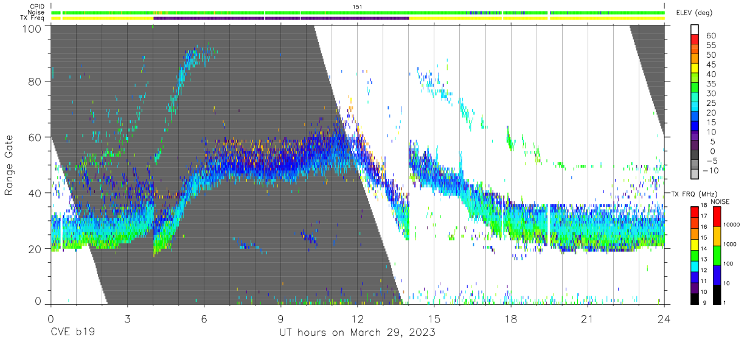Click the 3 tick on the UT hours axis

tap(128, 318)
